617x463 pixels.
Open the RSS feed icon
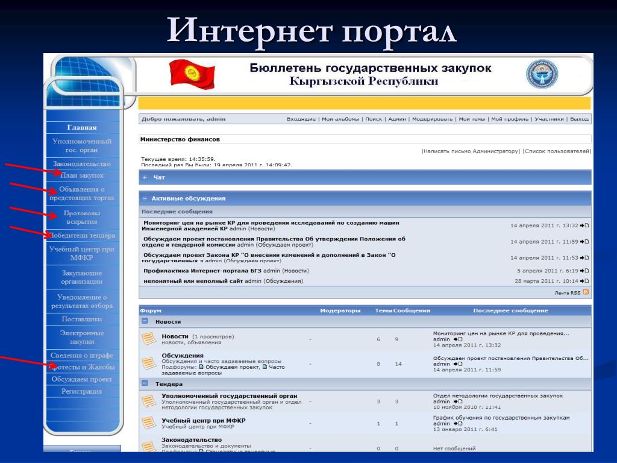[x=586, y=292]
